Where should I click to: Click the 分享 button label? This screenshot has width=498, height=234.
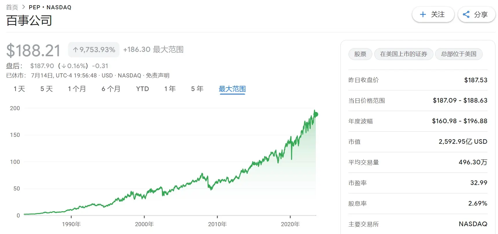tap(481, 14)
